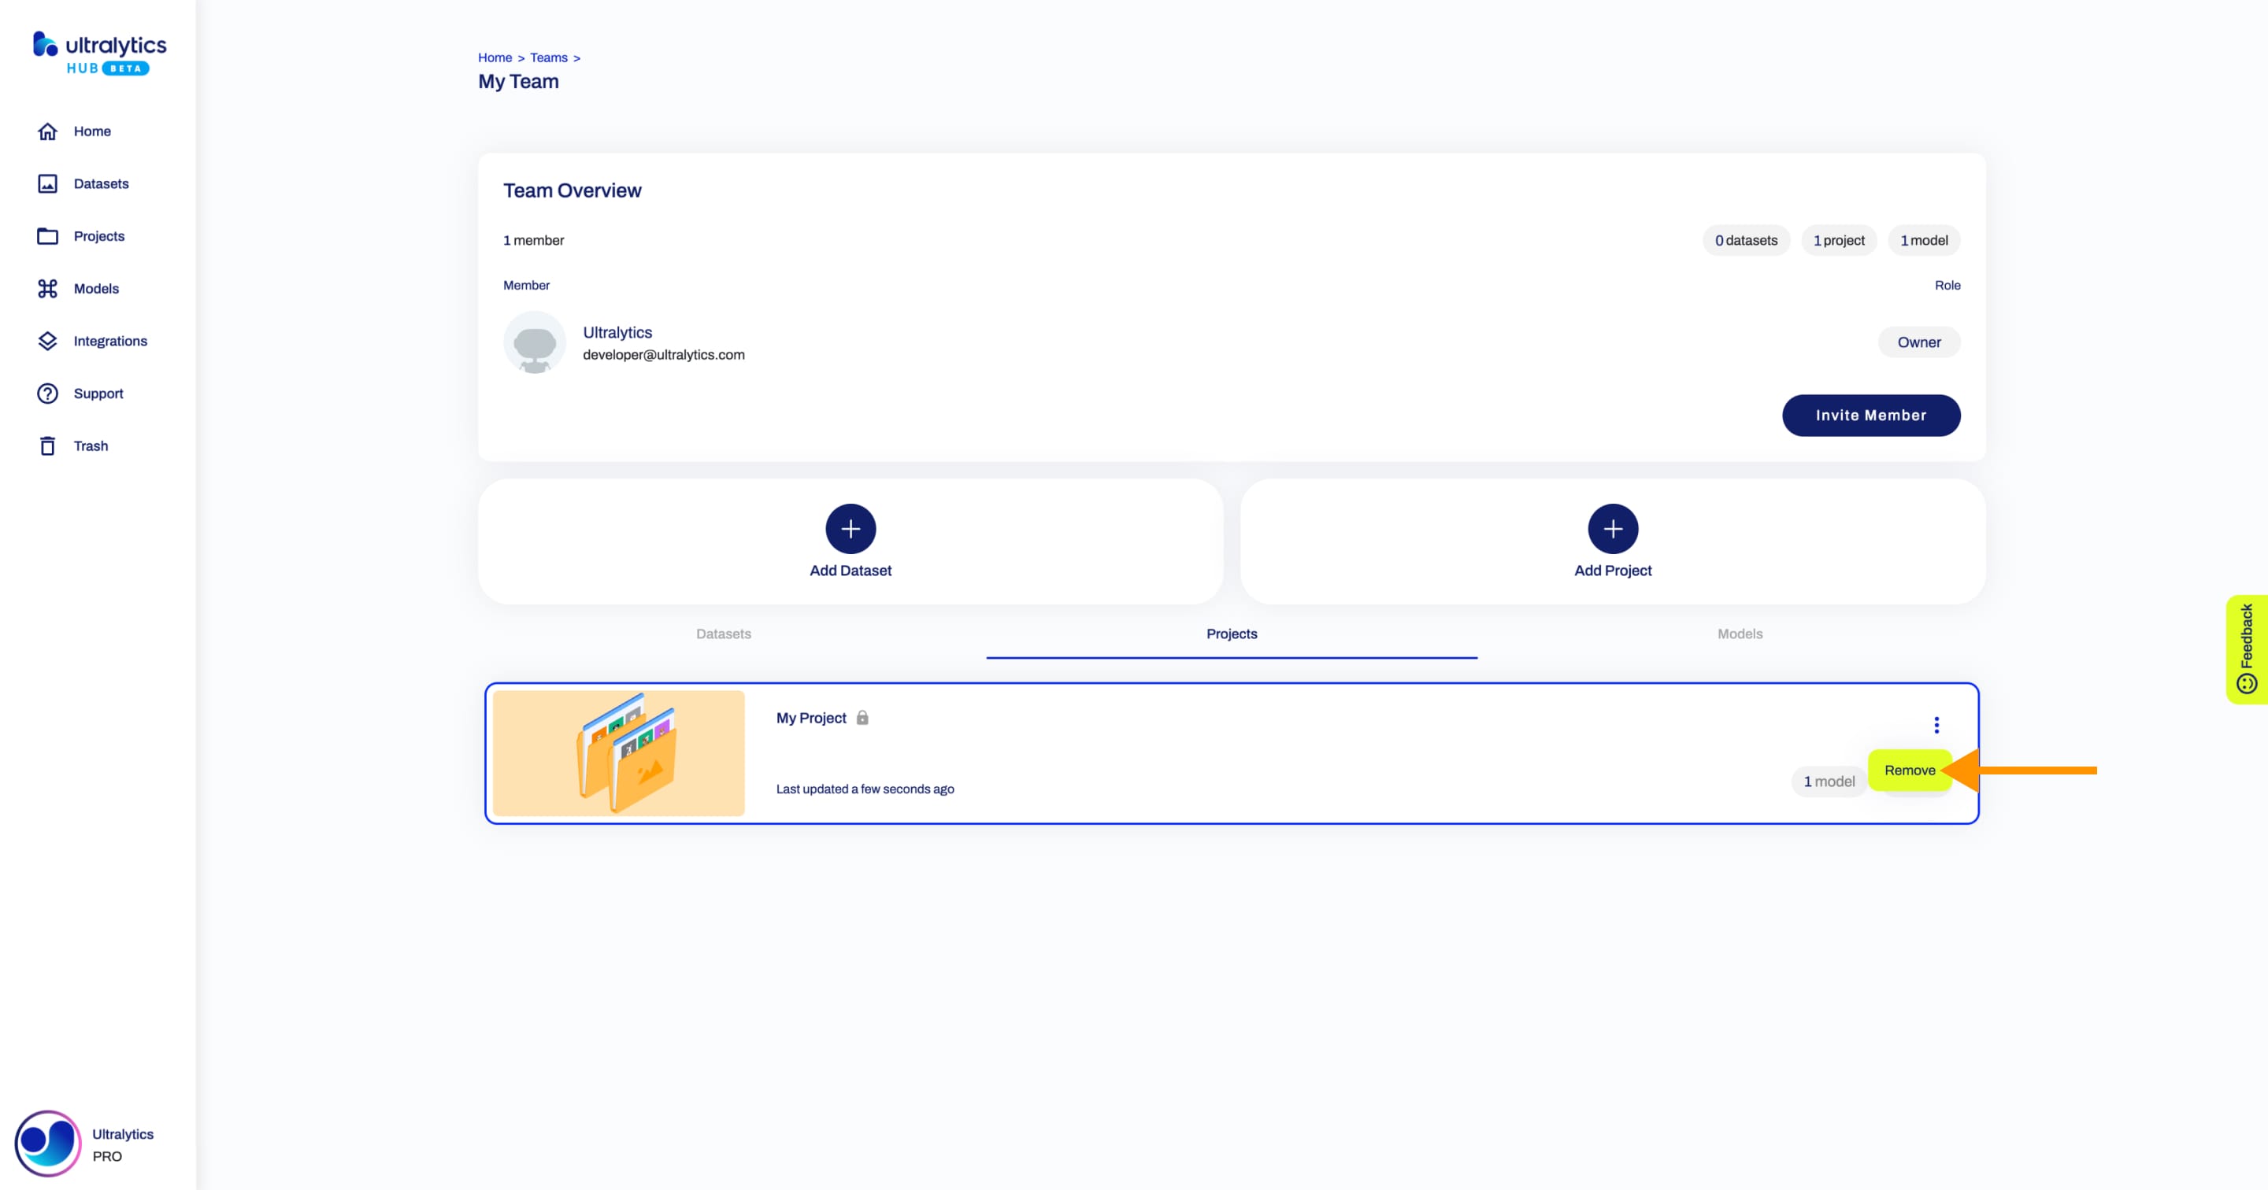Click the Remove button on My Project
This screenshot has height=1190, width=2268.
1910,767
